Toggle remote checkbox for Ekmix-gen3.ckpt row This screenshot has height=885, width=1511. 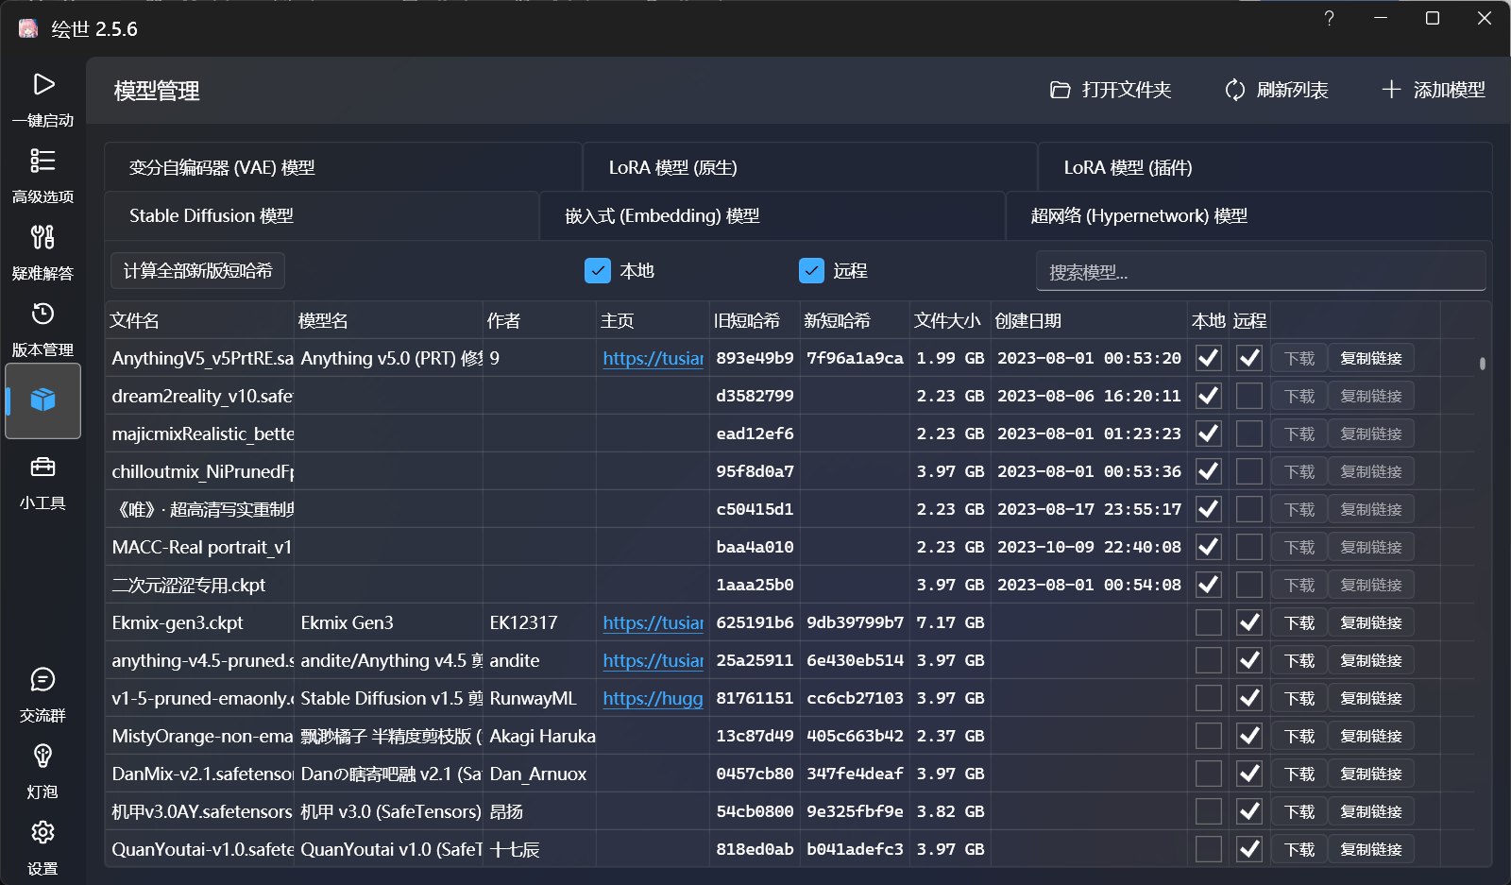click(1249, 622)
